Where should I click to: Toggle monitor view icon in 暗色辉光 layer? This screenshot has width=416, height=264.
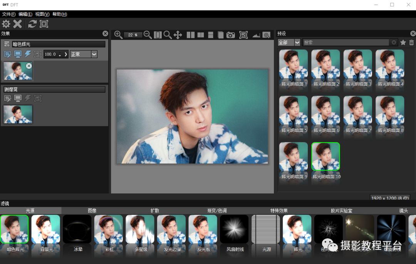click(x=18, y=54)
